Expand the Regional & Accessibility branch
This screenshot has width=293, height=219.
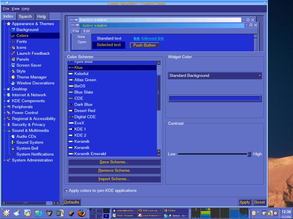tap(5, 119)
